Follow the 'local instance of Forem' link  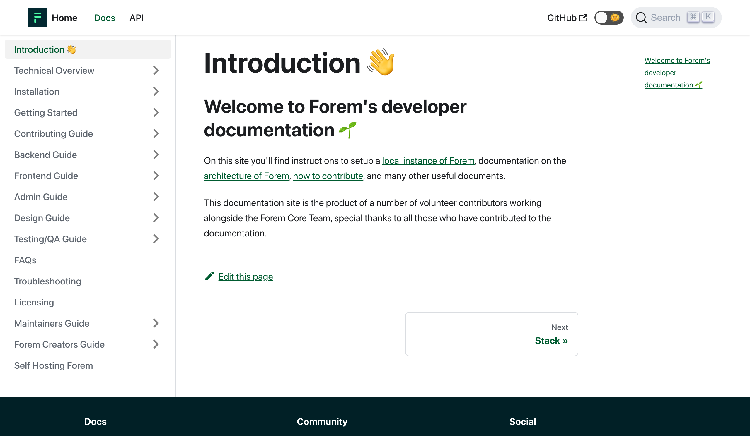click(x=428, y=161)
